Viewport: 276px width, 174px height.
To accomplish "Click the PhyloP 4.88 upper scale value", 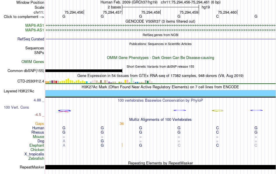I will click(x=37, y=100).
